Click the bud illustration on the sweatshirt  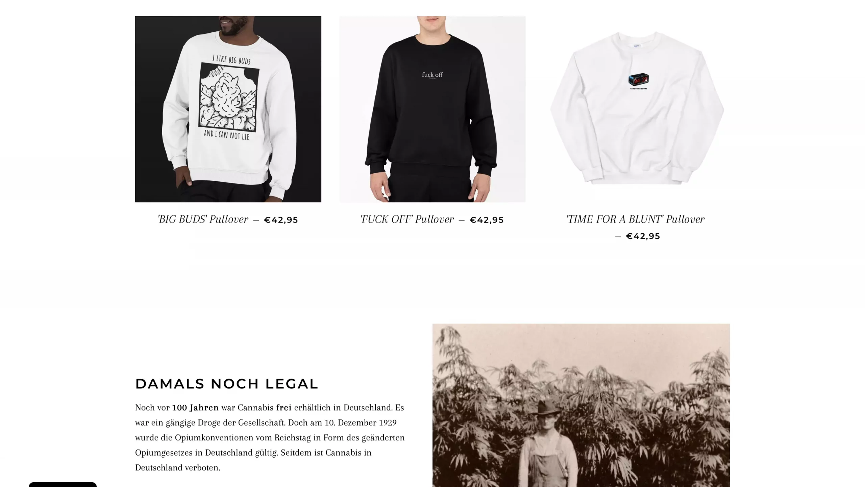(228, 98)
